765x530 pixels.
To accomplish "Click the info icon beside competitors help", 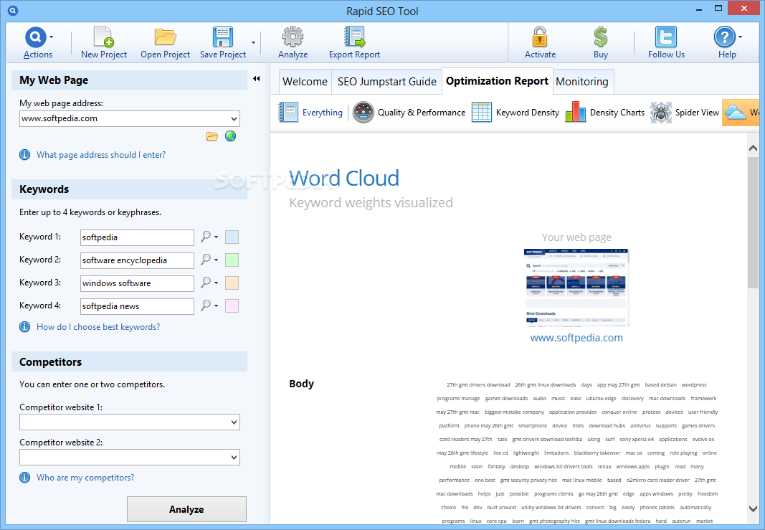I will [x=24, y=478].
